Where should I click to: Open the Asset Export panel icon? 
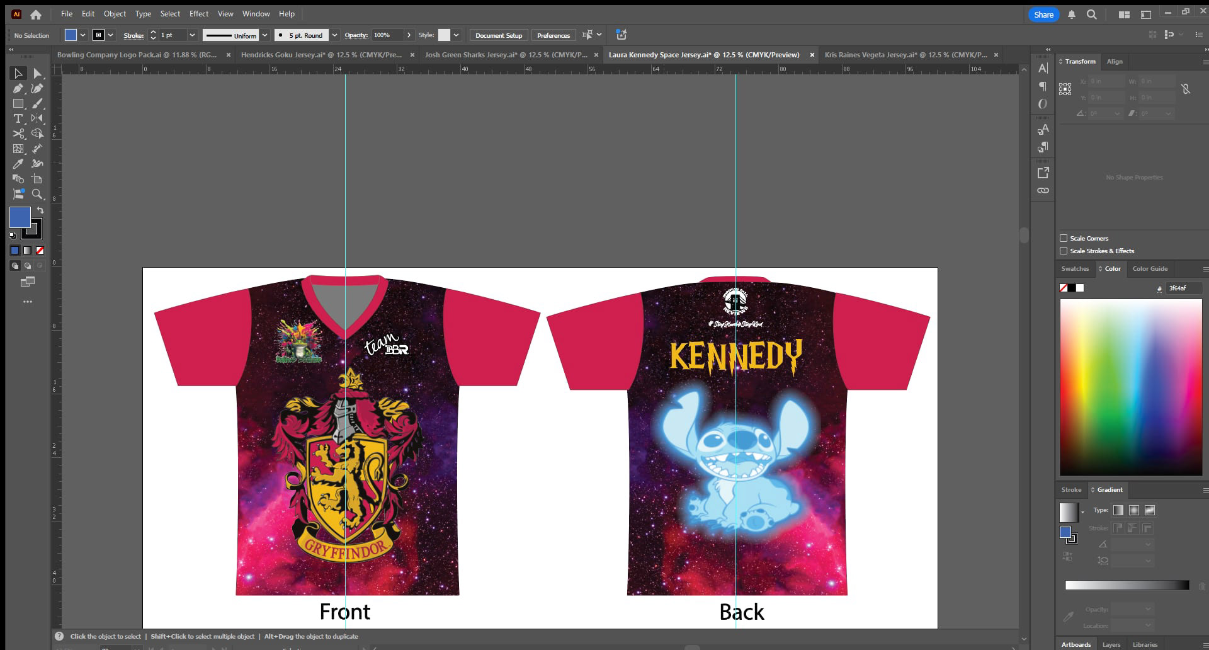(1043, 173)
